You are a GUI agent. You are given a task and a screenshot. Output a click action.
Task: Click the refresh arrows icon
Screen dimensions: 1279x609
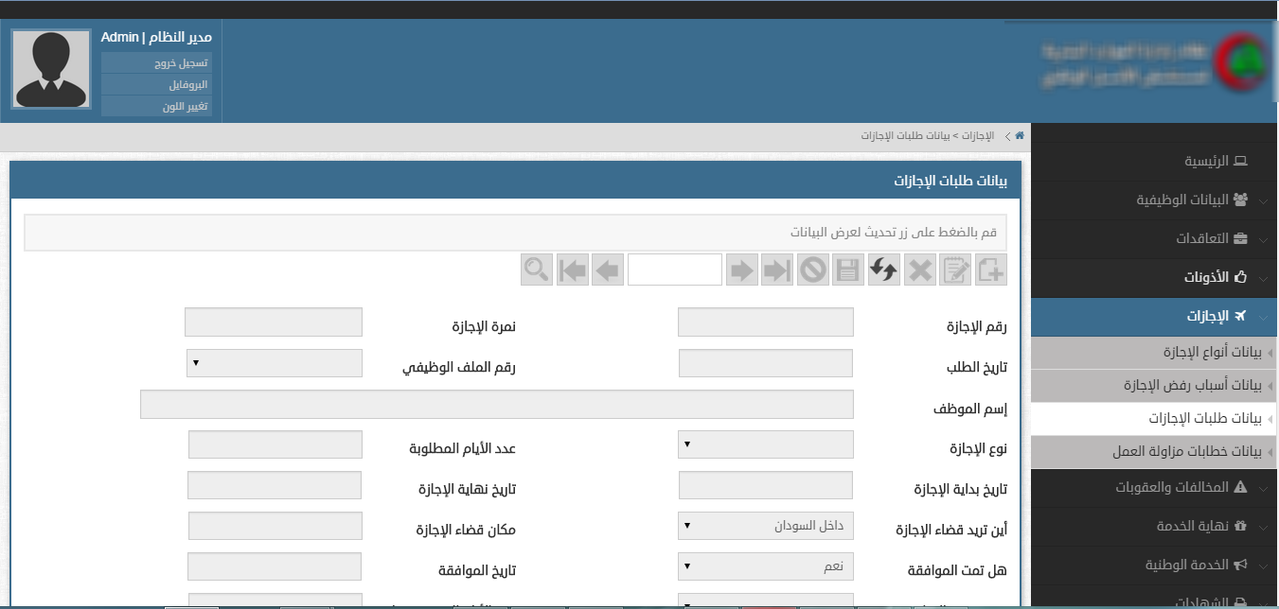(883, 270)
